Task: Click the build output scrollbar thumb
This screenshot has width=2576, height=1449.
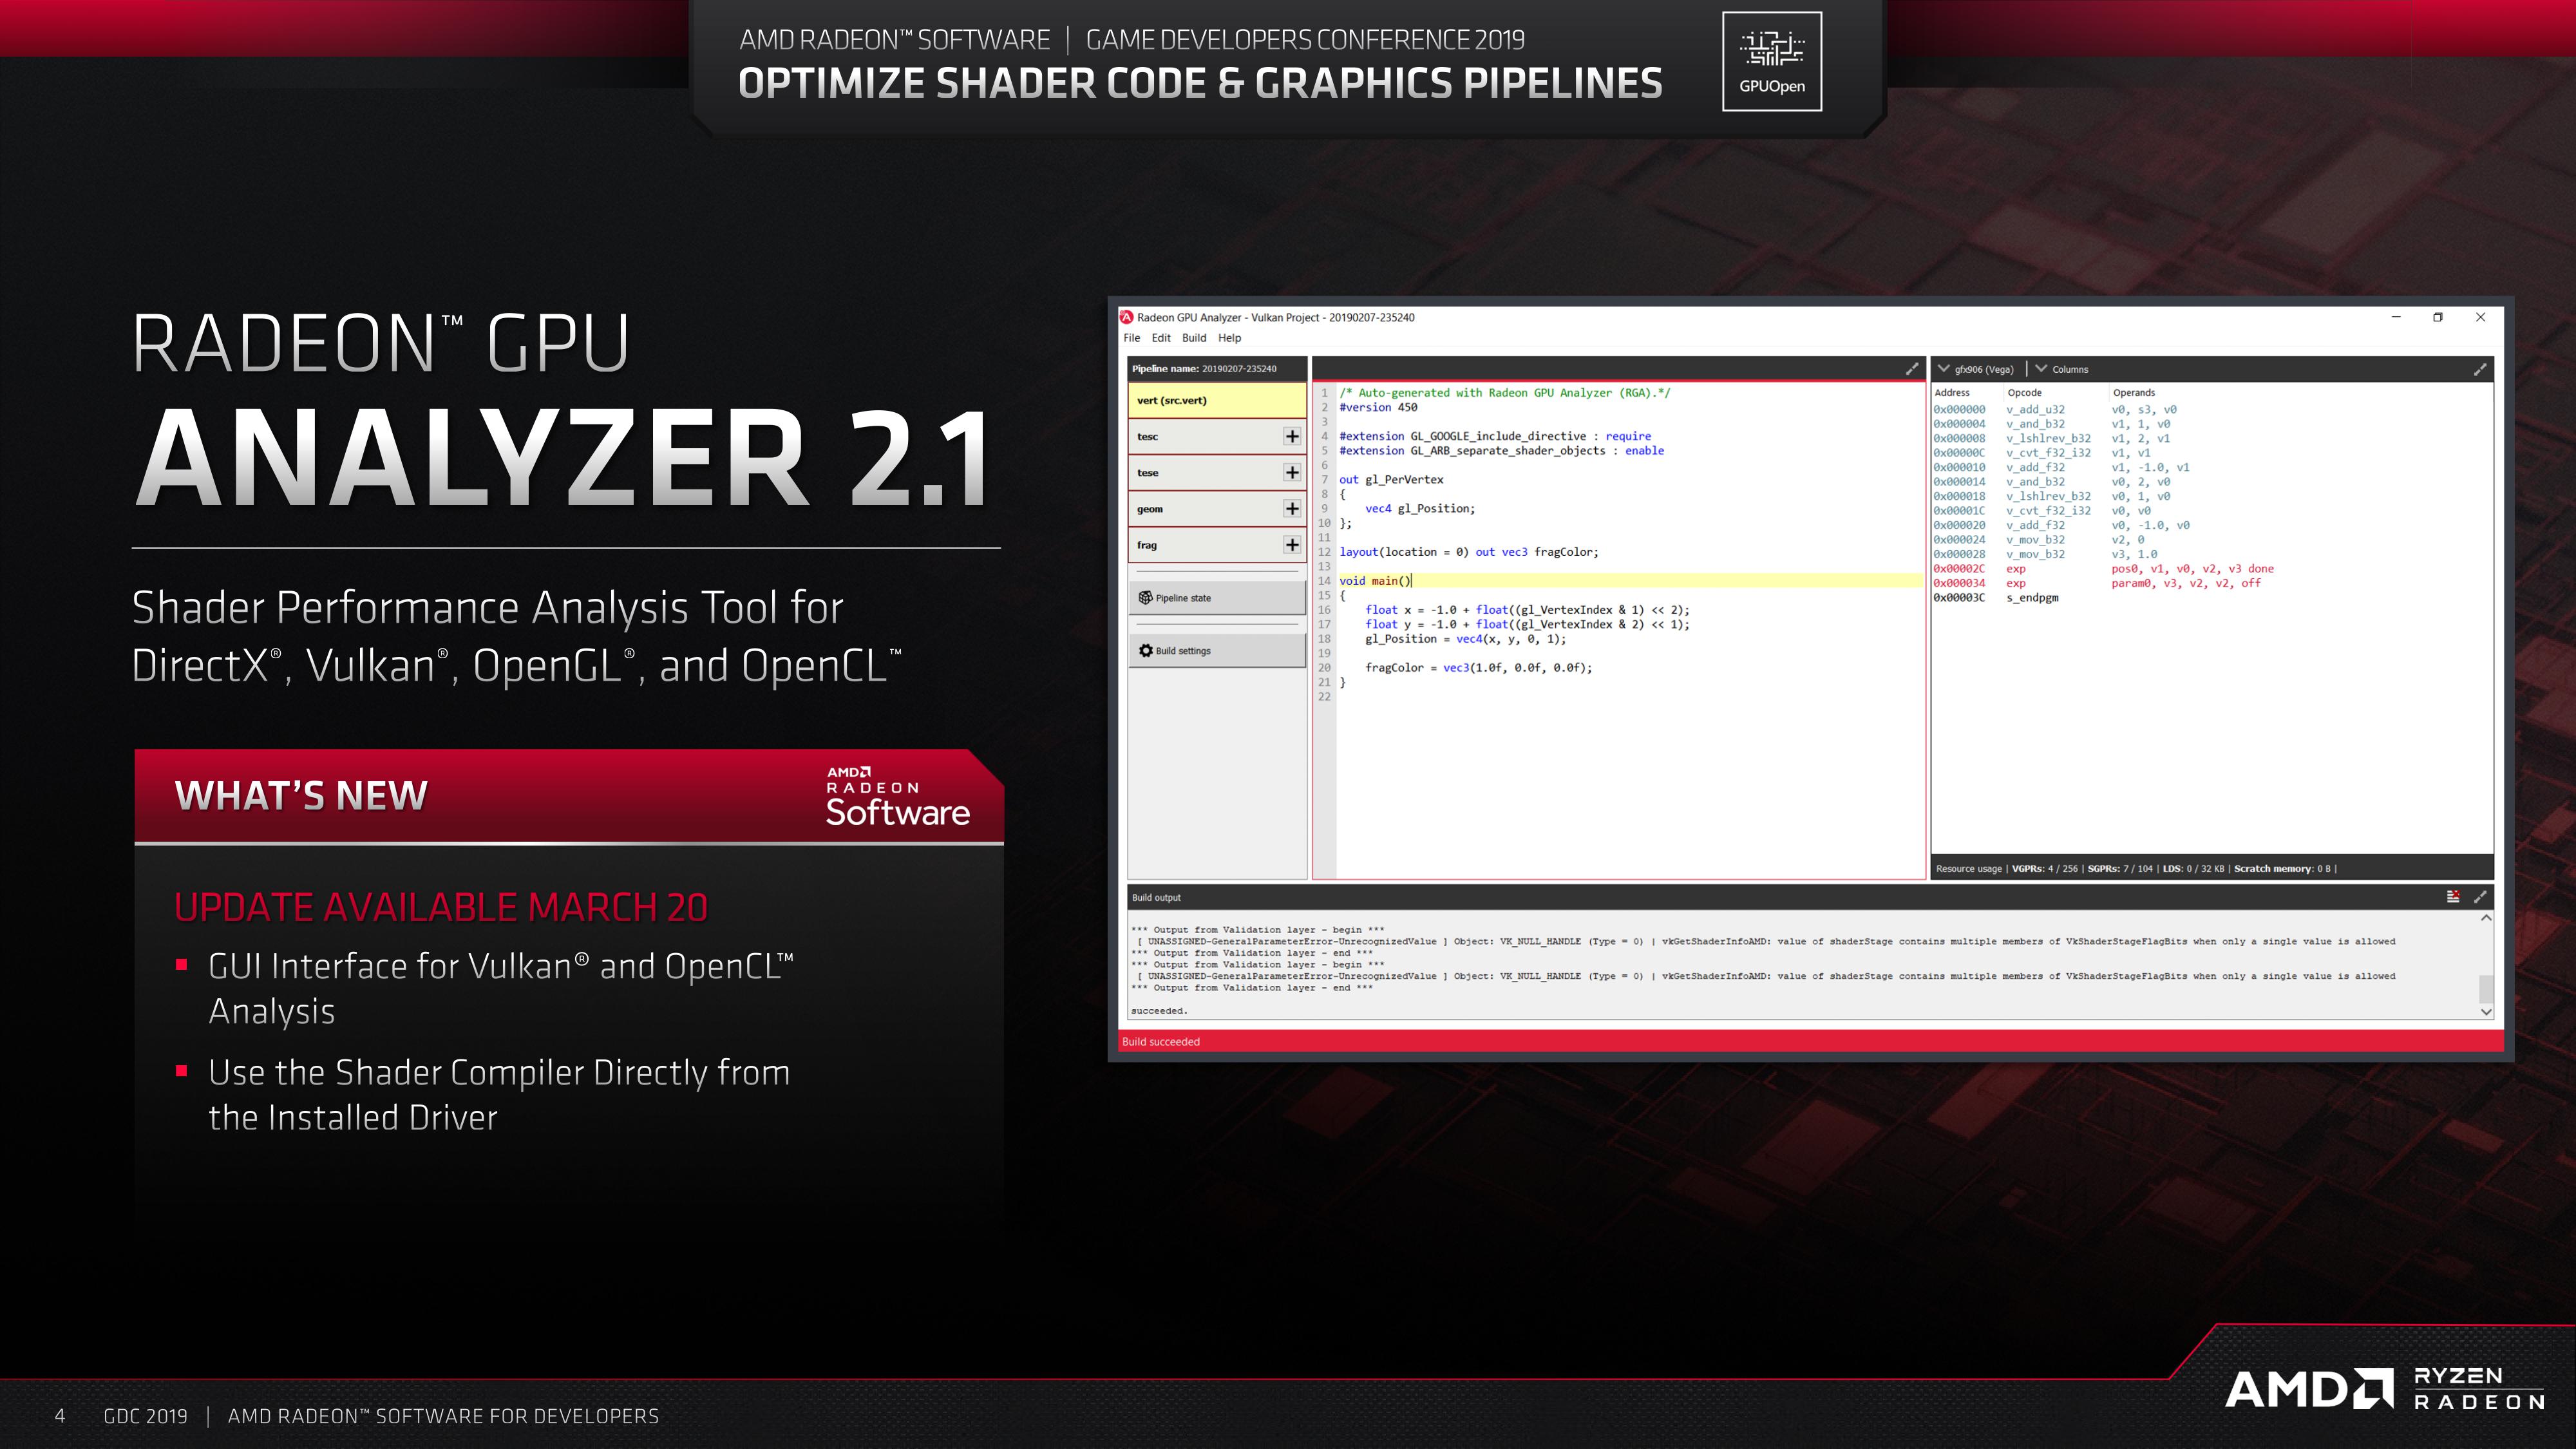Action: (x=2486, y=988)
